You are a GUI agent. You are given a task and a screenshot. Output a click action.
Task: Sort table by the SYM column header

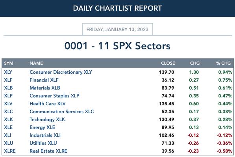click(9, 63)
